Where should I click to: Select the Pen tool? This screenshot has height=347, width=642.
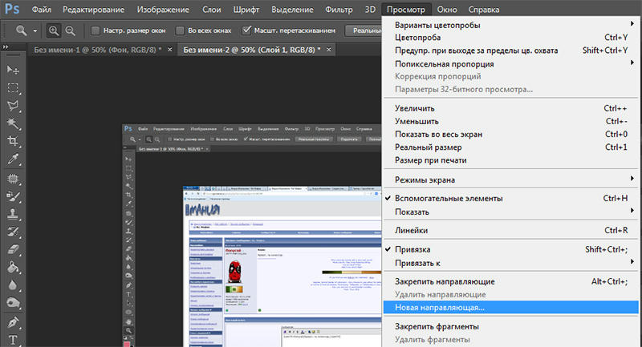pos(13,322)
